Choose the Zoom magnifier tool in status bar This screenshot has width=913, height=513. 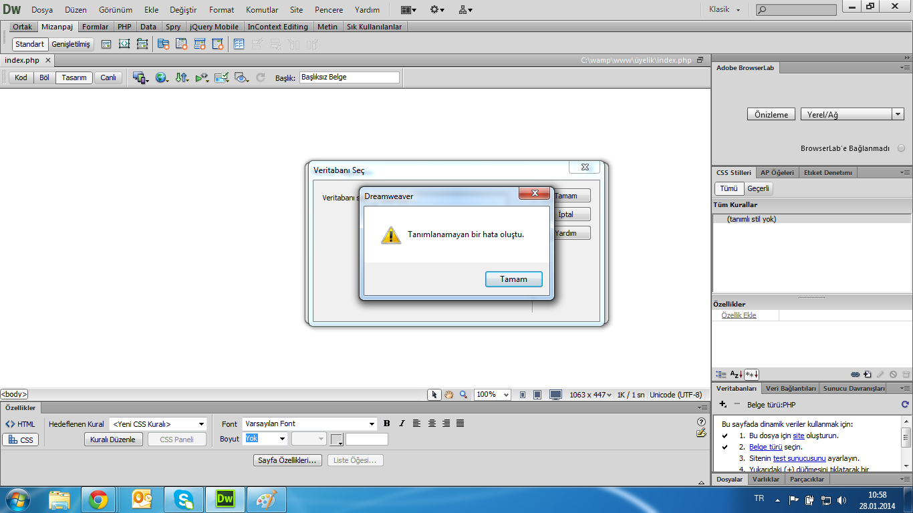coord(463,395)
